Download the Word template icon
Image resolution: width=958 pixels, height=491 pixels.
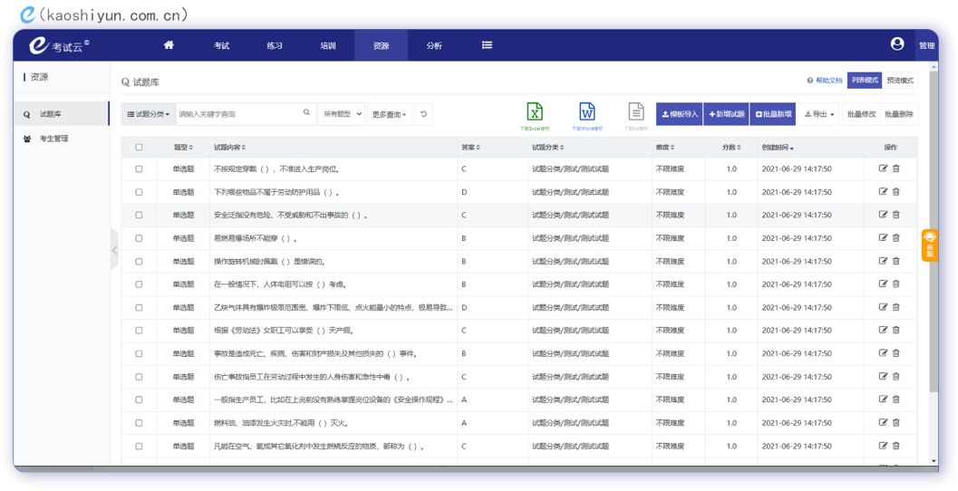pyautogui.click(x=586, y=111)
